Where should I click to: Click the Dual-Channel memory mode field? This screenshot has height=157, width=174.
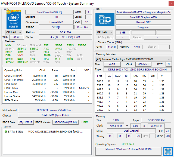point(131,131)
